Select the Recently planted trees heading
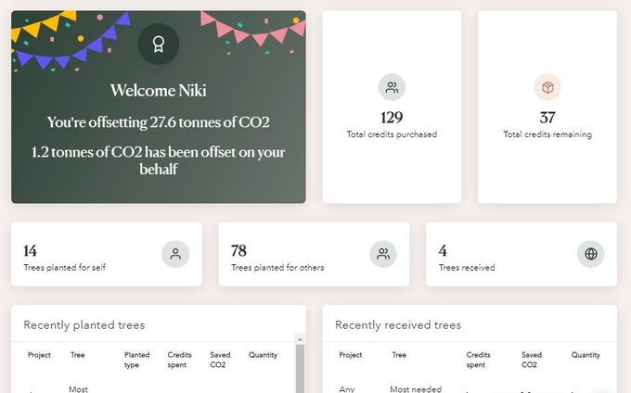This screenshot has height=393, width=631. (84, 325)
